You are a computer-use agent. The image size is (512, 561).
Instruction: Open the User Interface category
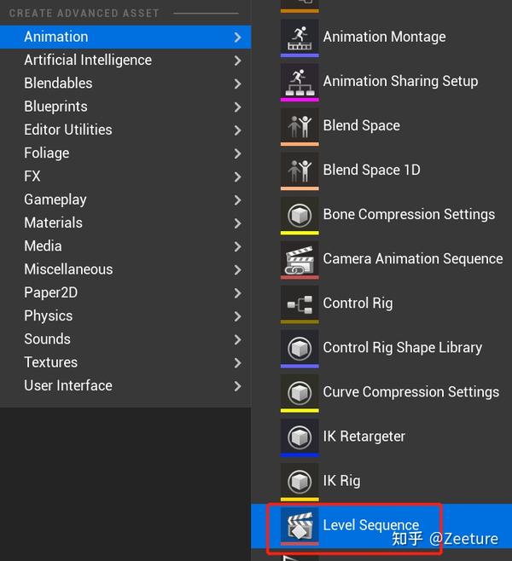click(68, 385)
